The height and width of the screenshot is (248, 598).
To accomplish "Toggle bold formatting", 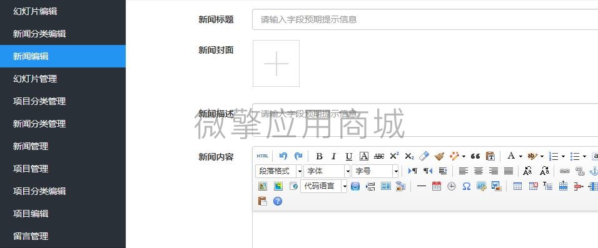I will pos(319,156).
